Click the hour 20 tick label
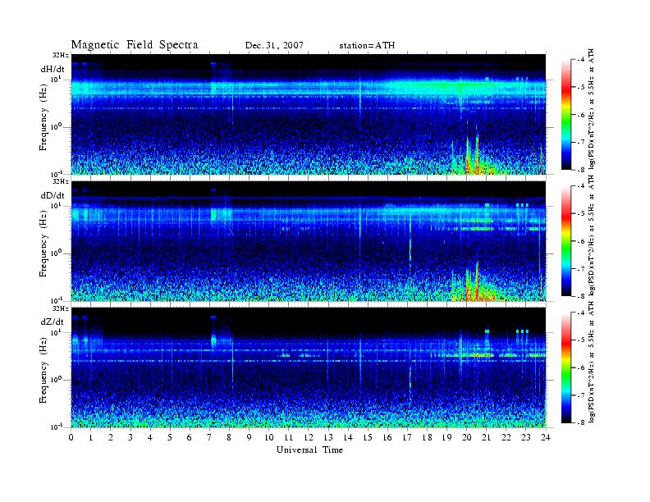The width and height of the screenshot is (650, 502). (467, 437)
